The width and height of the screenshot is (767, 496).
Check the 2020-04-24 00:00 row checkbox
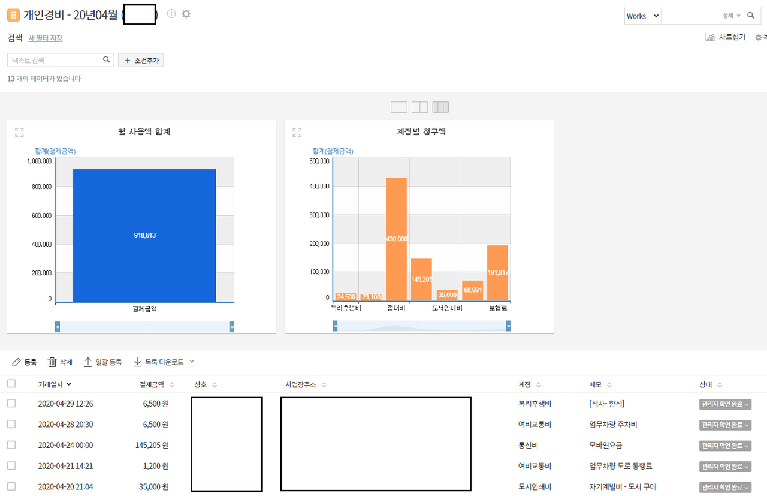[x=11, y=445]
